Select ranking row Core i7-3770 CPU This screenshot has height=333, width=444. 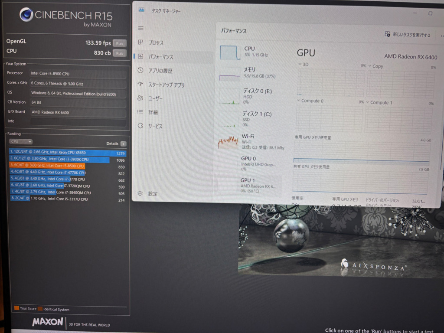coord(68,179)
